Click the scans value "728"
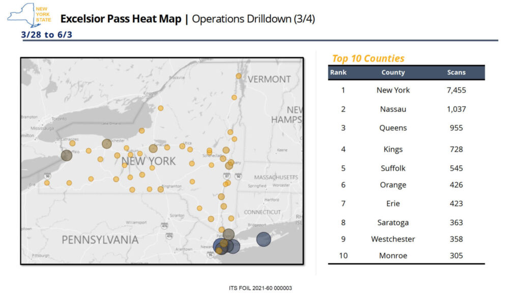The height and width of the screenshot is (293, 521). [x=456, y=150]
